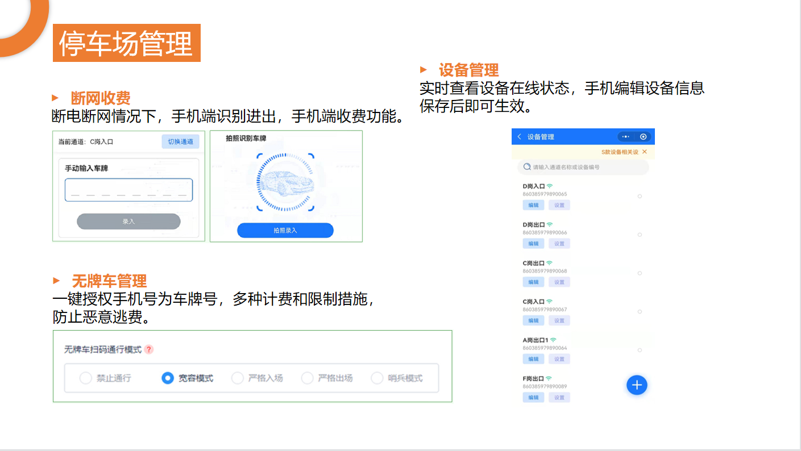Click 设置 under D岗出口

pos(559,244)
